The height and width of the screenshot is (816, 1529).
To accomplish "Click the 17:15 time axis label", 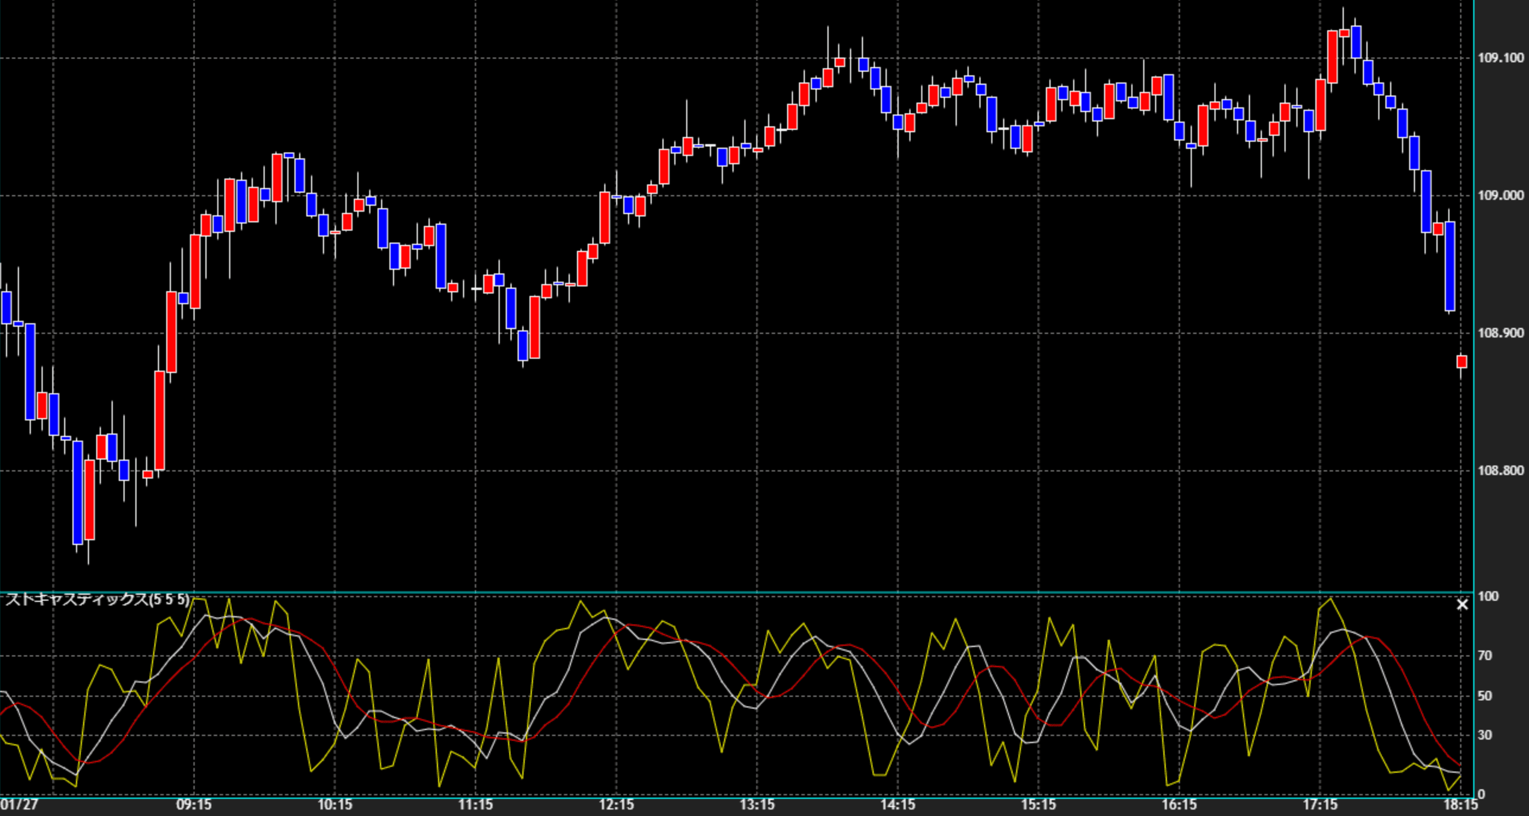I will click(1320, 805).
